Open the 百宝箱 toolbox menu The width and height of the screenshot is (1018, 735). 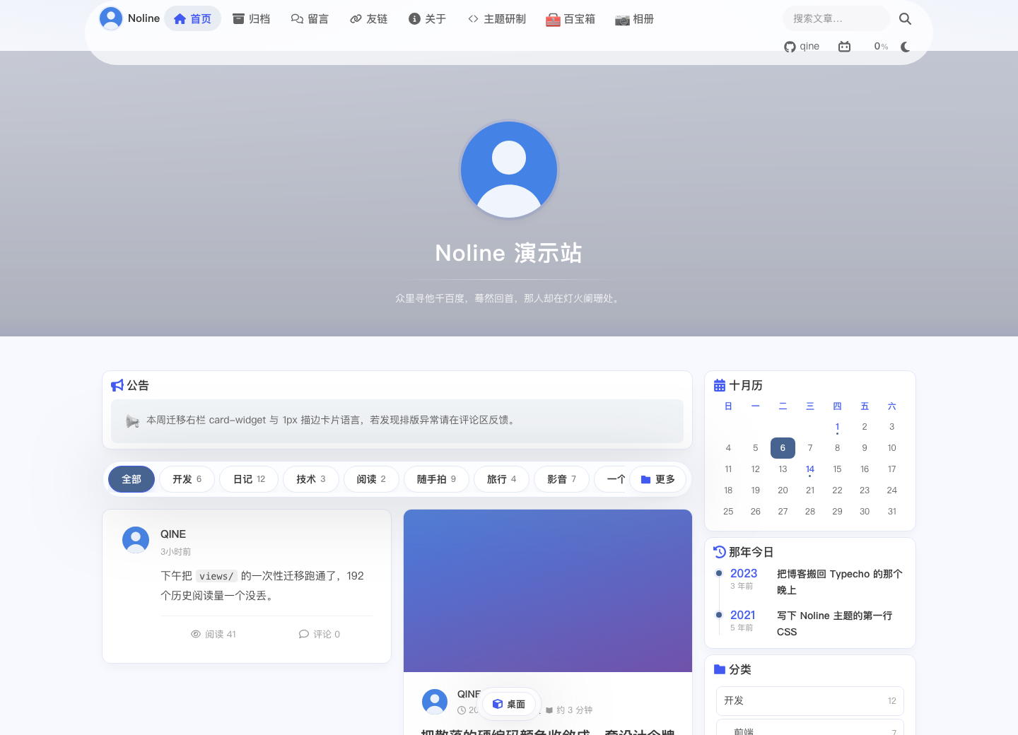click(570, 18)
